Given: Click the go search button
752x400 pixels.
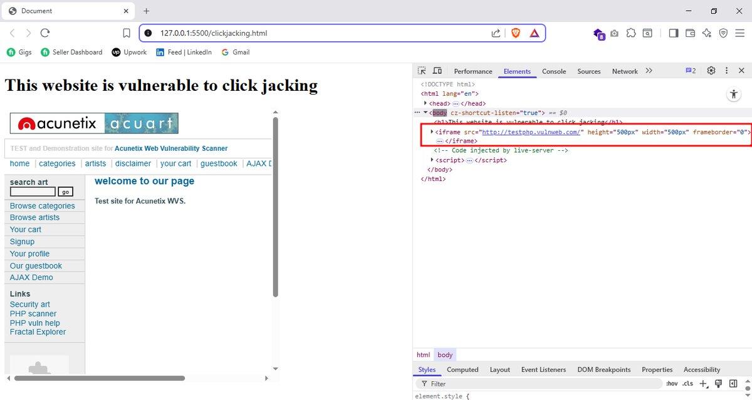Looking at the screenshot, I should pyautogui.click(x=65, y=192).
